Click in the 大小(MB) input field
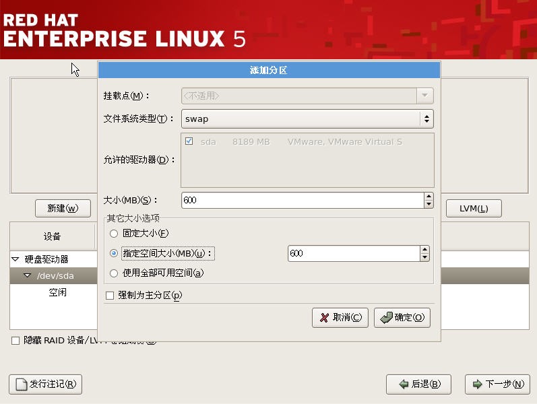 [302, 201]
